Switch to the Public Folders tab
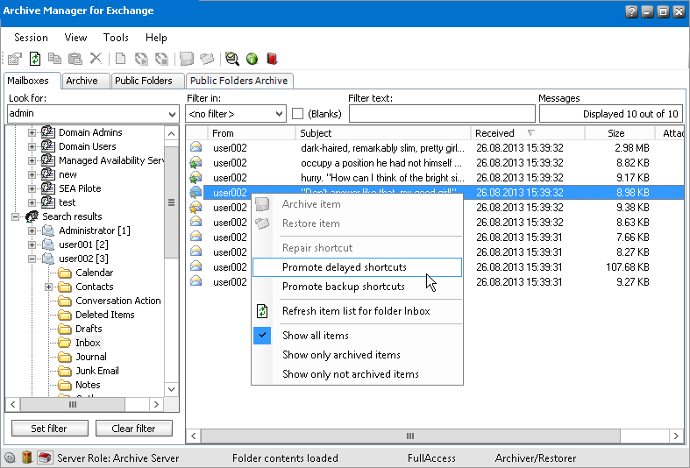690x468 pixels. coord(144,81)
